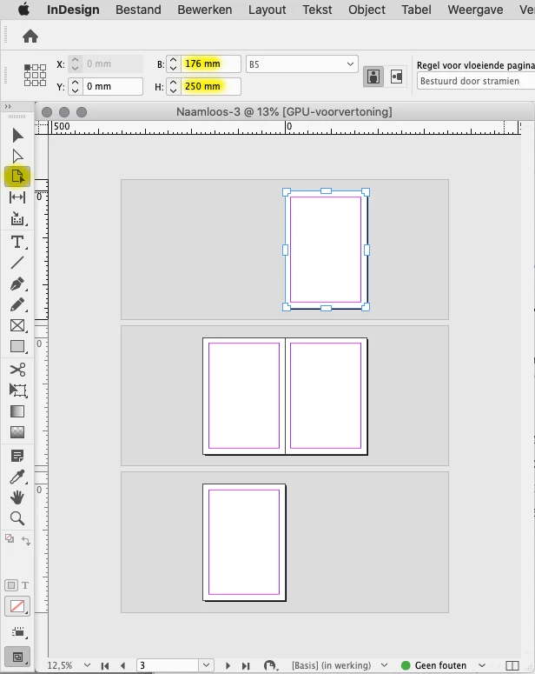Select the Selection tool (black arrow)
Screen dimensions: 535x674
coord(17,136)
